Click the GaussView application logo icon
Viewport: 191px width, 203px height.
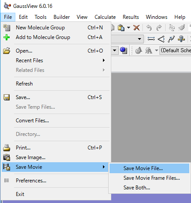pyautogui.click(x=7, y=6)
